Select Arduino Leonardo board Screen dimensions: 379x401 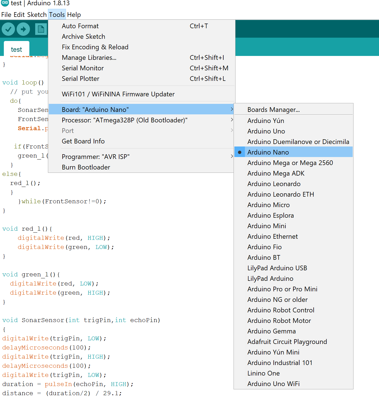pyautogui.click(x=293, y=184)
